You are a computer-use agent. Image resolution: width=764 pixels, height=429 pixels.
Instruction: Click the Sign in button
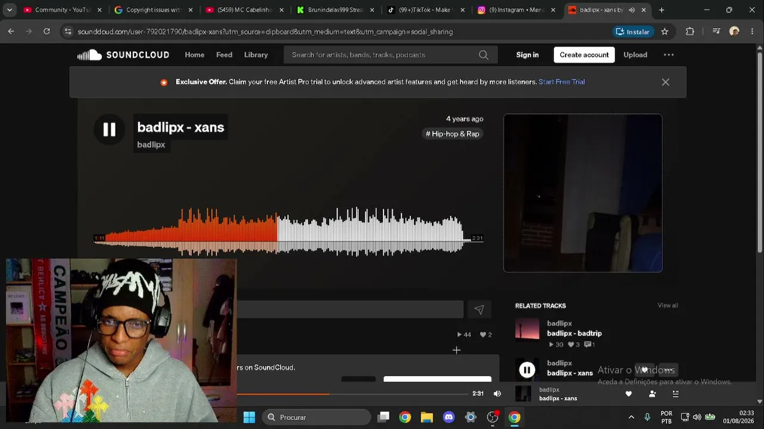coord(527,55)
